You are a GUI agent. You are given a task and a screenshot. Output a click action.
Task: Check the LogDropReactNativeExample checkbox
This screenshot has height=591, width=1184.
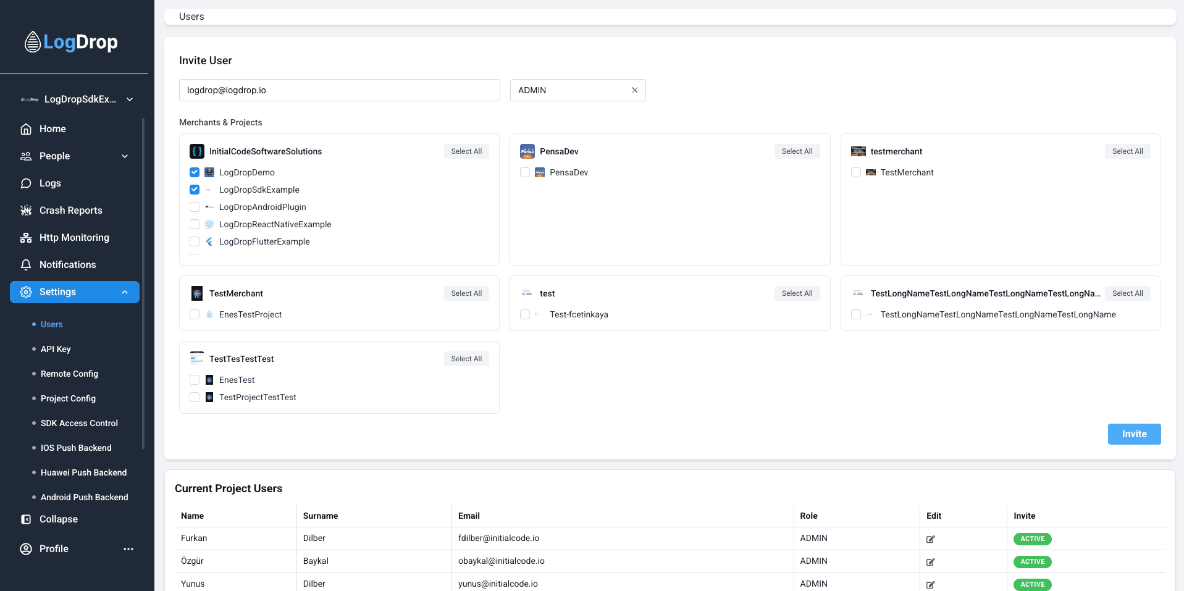195,224
